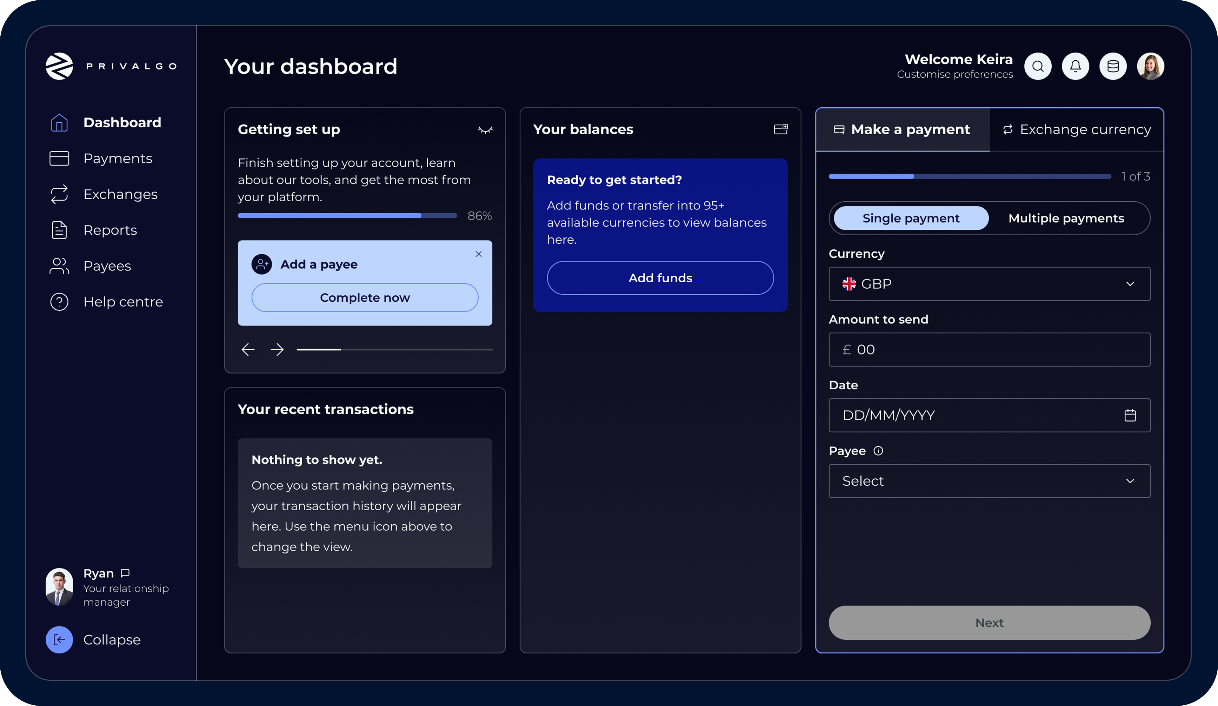This screenshot has width=1218, height=706.
Task: Click the Amount to send input field
Action: [x=989, y=349]
